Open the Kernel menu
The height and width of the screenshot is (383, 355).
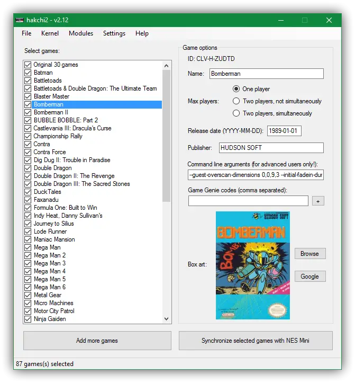coord(50,33)
